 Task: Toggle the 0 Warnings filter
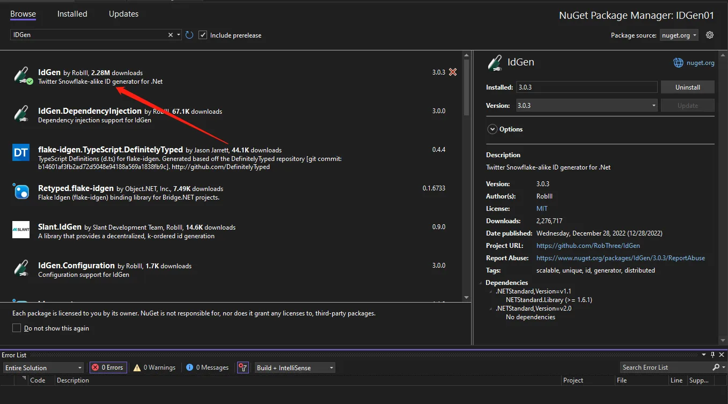click(x=155, y=368)
